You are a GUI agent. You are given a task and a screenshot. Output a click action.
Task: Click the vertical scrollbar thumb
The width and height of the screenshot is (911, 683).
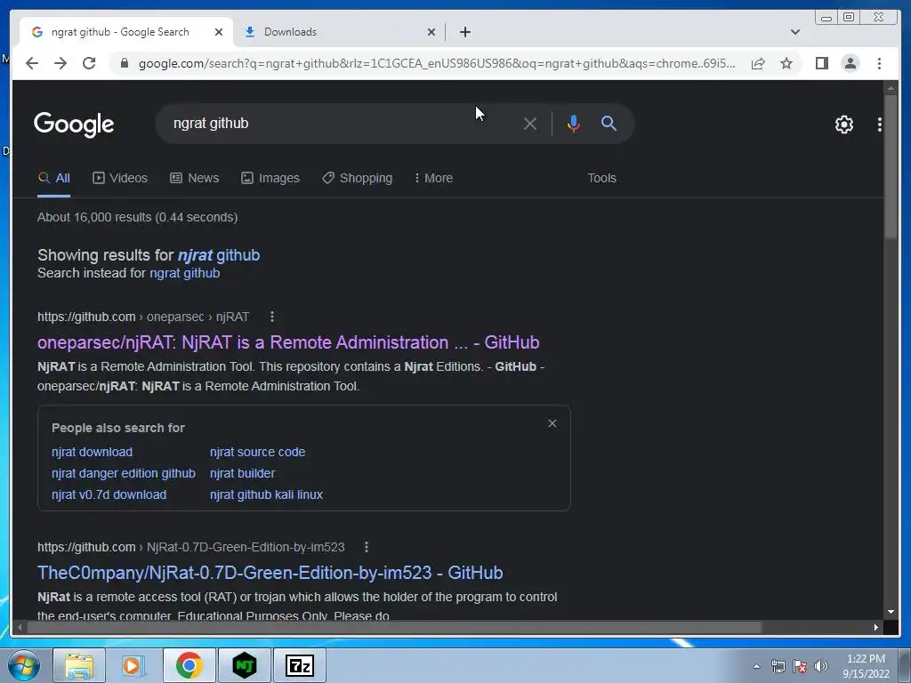point(891,167)
